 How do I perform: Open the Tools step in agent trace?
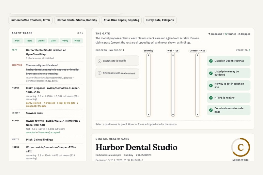[29, 41]
